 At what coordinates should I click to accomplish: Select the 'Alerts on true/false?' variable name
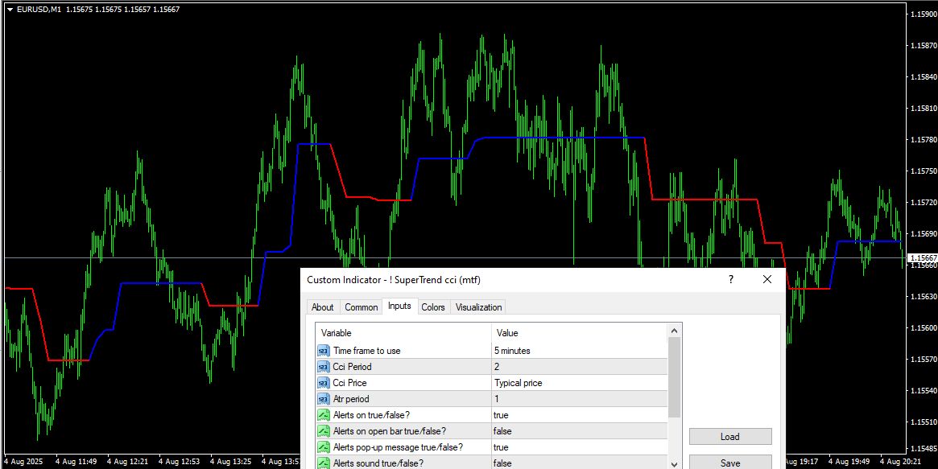(x=371, y=415)
